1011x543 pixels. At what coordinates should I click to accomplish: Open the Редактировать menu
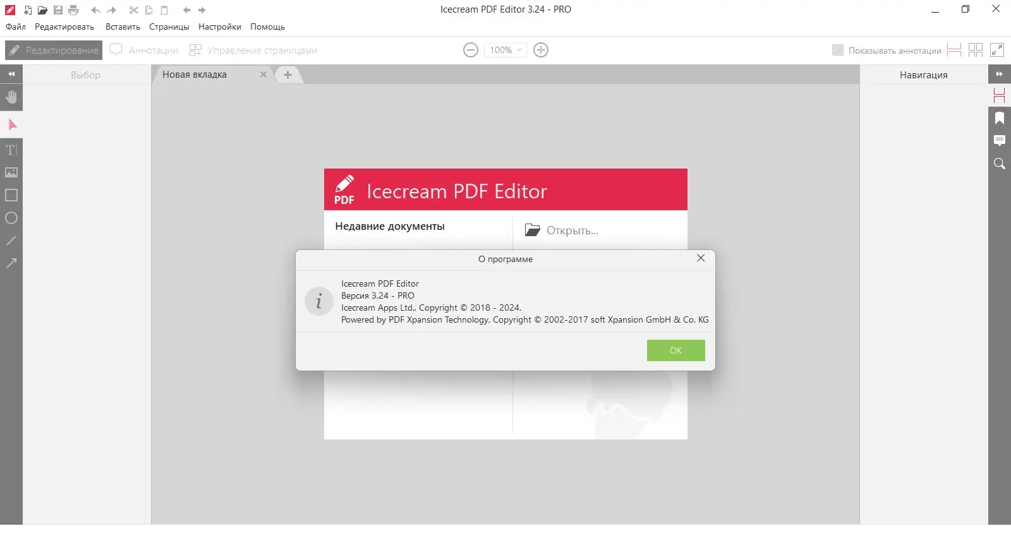(x=64, y=27)
